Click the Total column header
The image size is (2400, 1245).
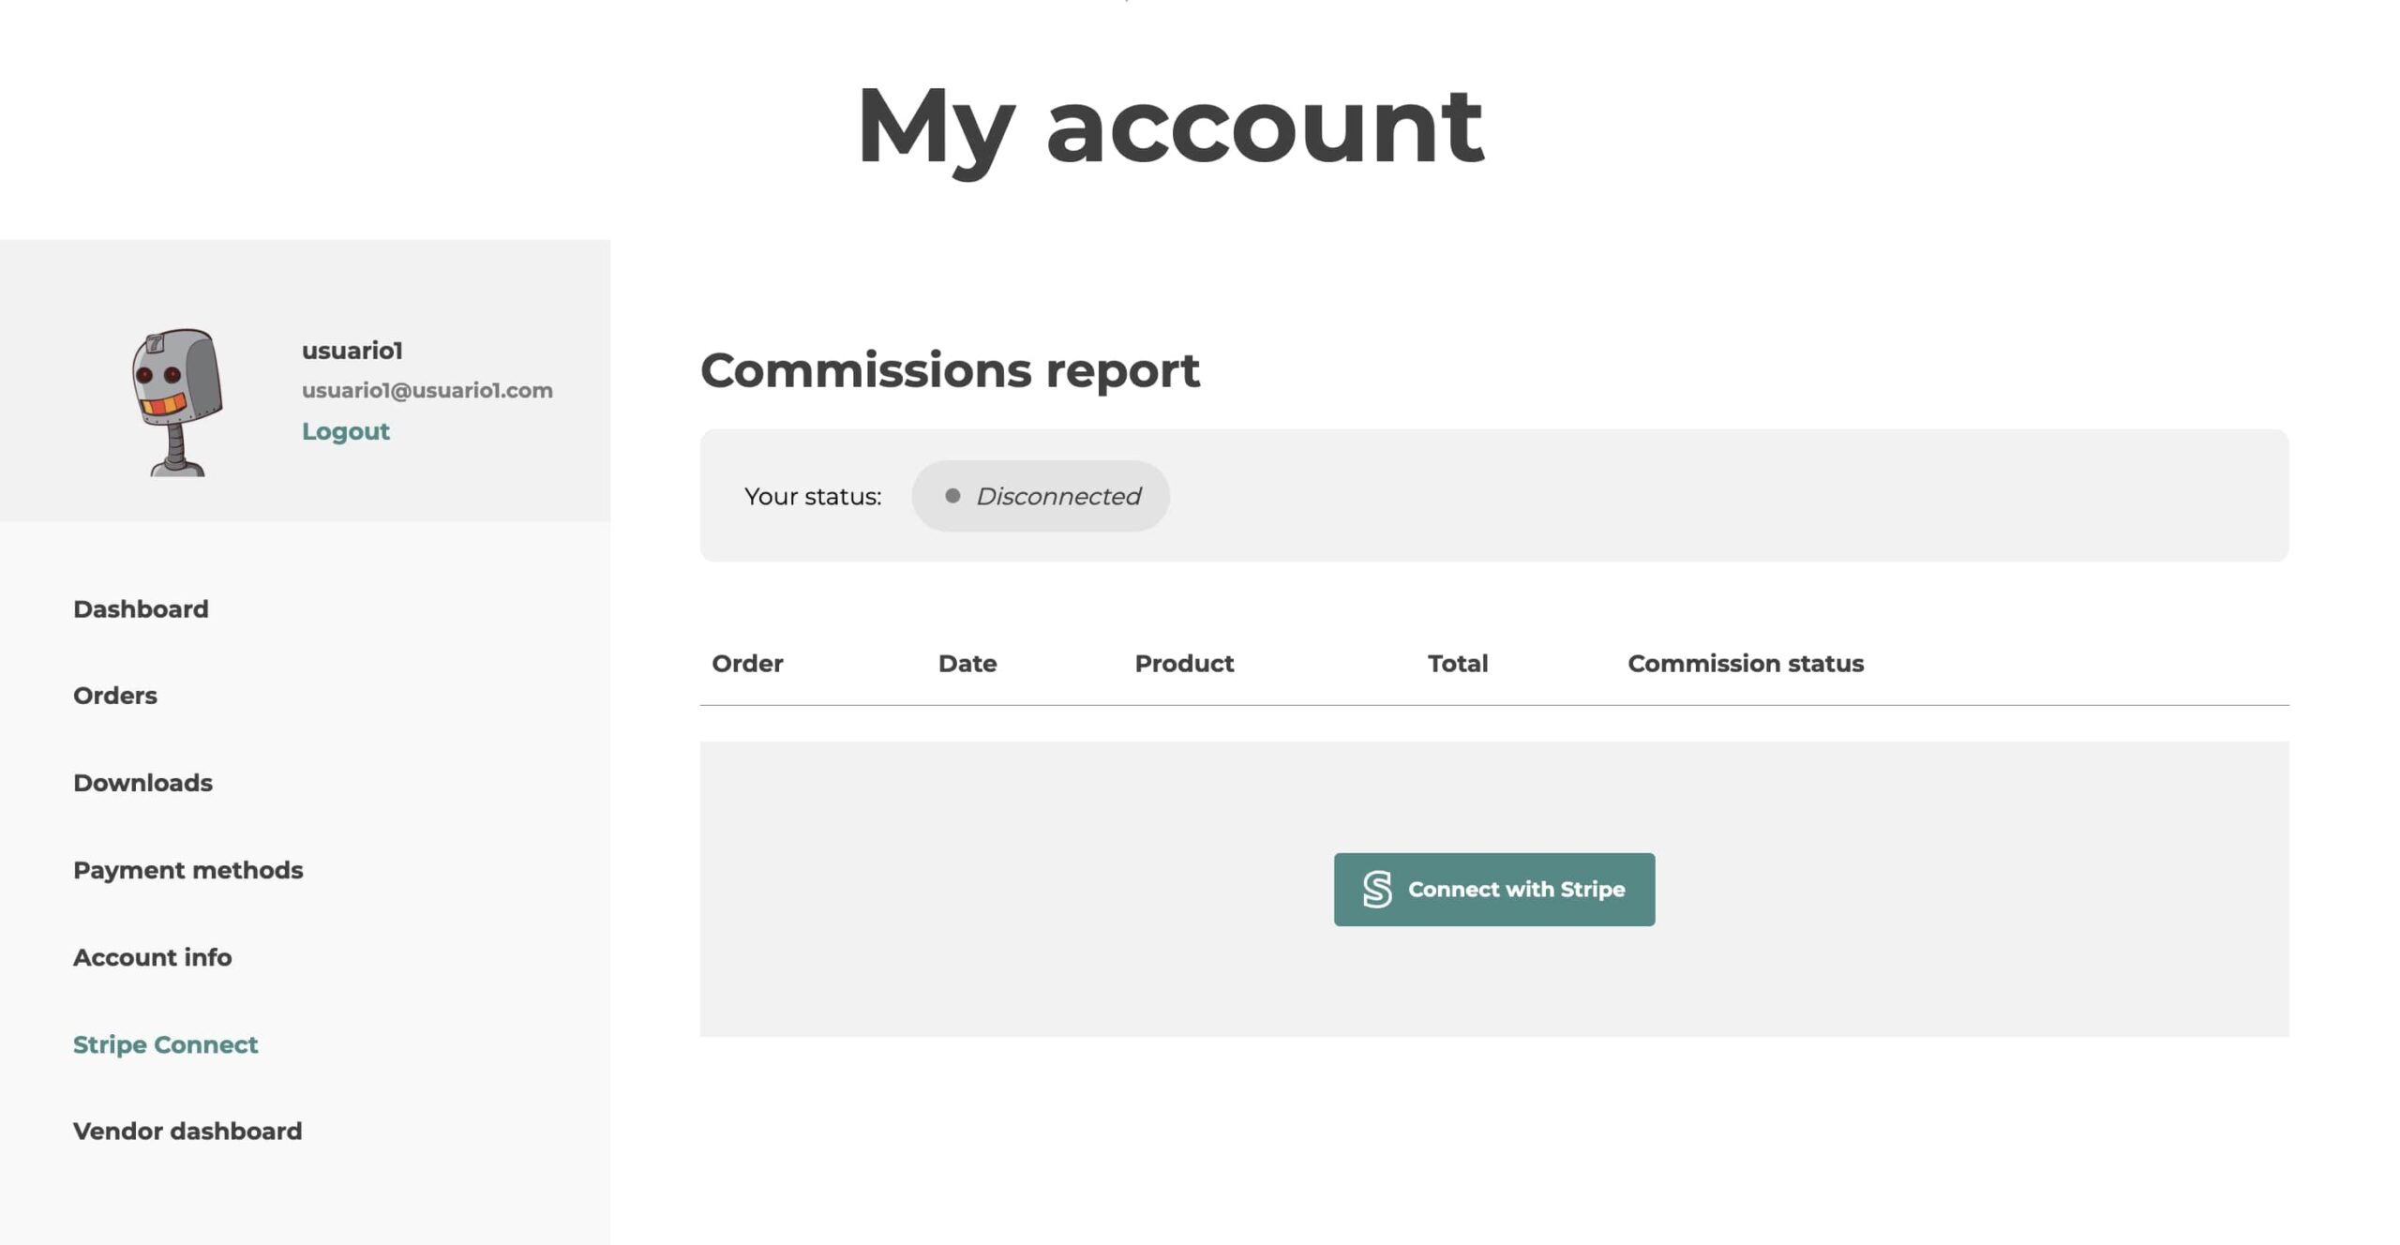[x=1458, y=664]
